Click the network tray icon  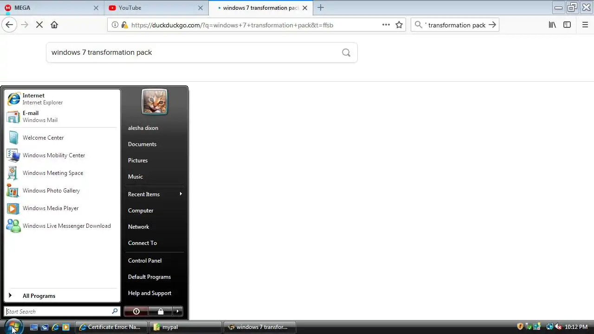(550, 327)
